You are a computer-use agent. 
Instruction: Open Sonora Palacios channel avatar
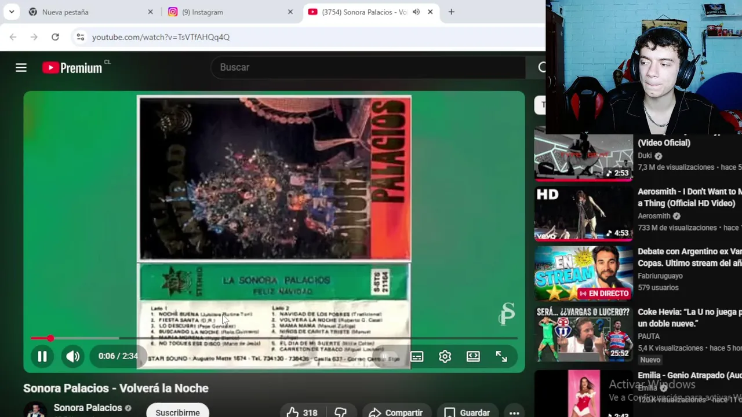35,410
